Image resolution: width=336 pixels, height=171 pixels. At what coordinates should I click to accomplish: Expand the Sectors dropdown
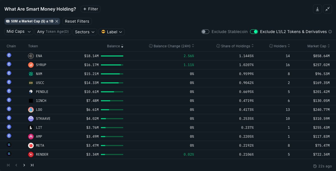tap(85, 32)
